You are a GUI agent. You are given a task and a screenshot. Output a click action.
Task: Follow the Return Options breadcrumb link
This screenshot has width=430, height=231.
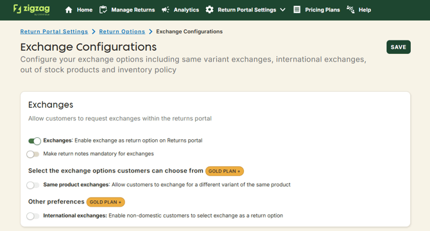point(122,31)
